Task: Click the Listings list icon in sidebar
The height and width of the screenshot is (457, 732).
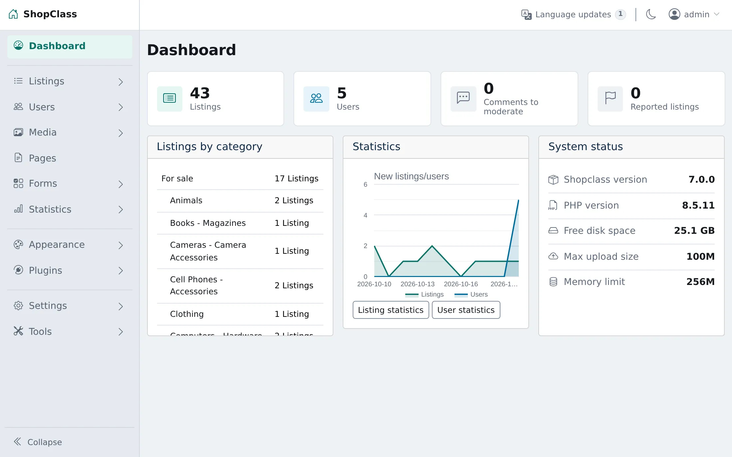Action: [x=18, y=81]
